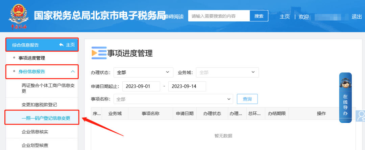Select 身份信息报告 in the sidebar
The width and height of the screenshot is (365, 150).
pos(32,71)
